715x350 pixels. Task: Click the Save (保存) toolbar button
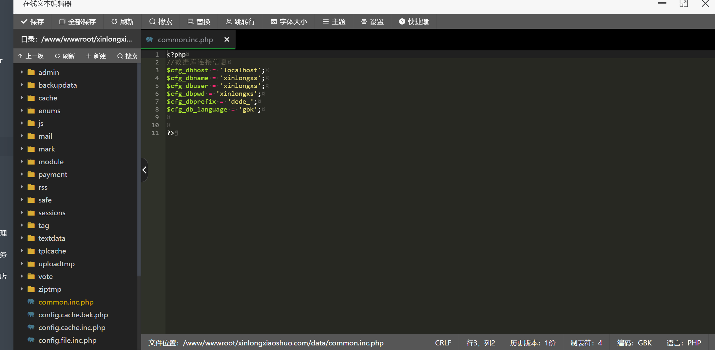[32, 22]
